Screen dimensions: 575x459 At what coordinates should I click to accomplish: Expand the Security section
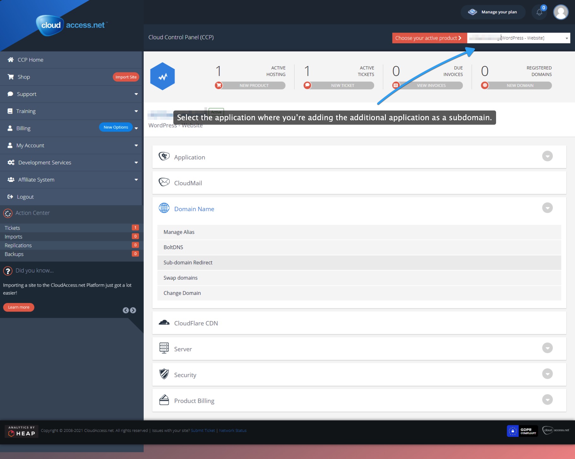547,374
